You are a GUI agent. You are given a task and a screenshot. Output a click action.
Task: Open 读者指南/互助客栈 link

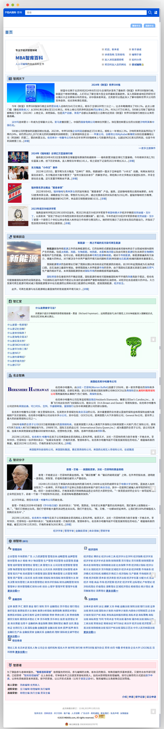115,54
